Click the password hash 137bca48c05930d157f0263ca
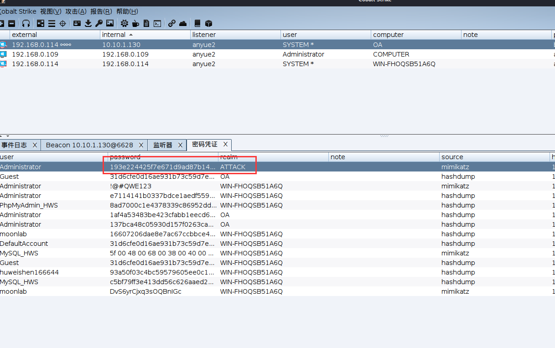The width and height of the screenshot is (555, 348). tap(162, 224)
